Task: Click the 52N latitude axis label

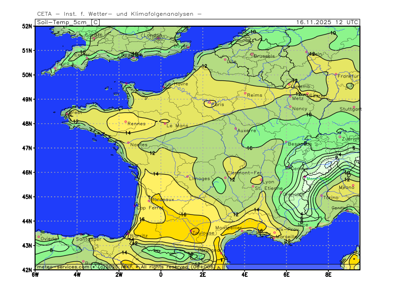Action: click(x=27, y=26)
